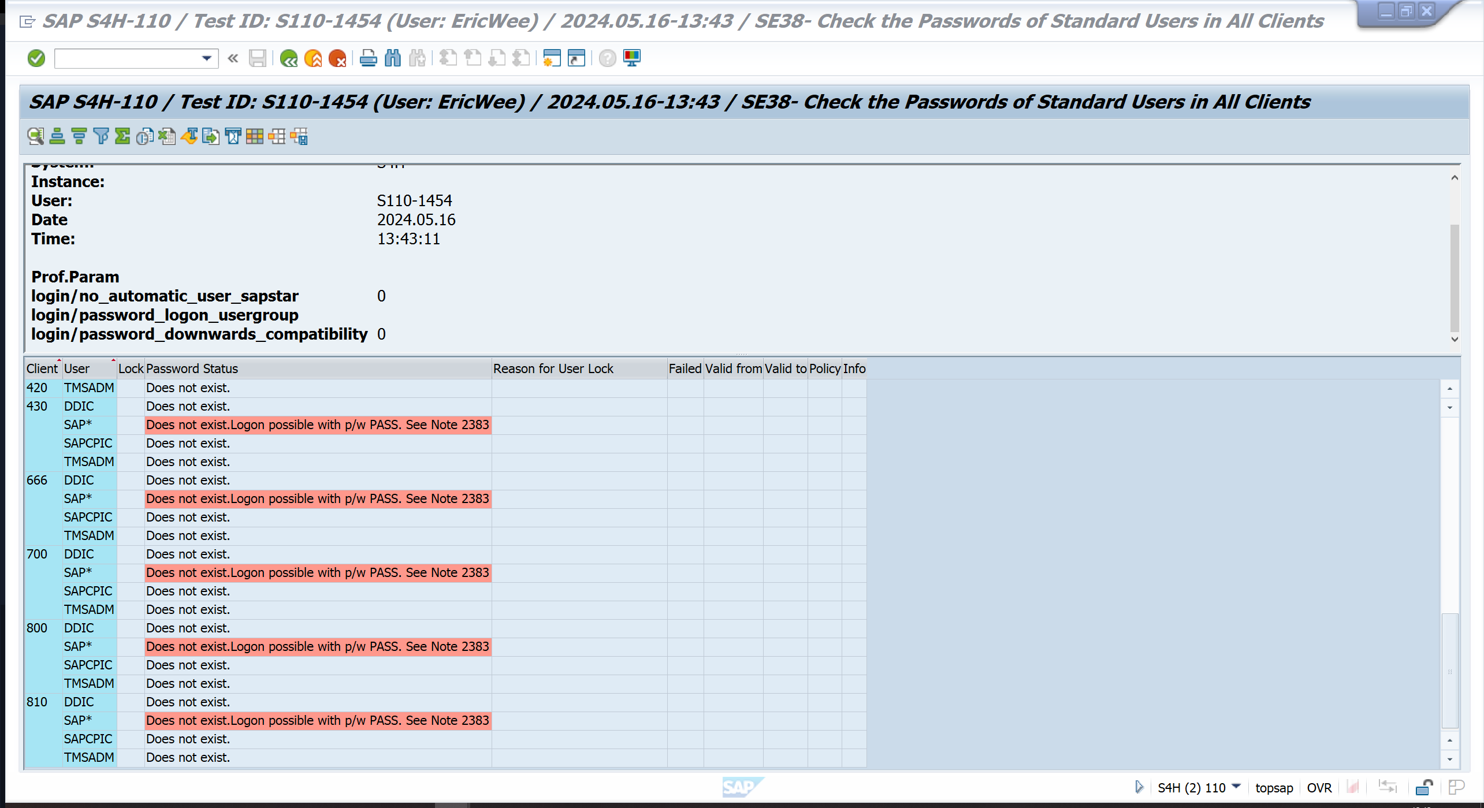Click the binoculars Find icon
The image size is (1484, 808).
click(x=393, y=58)
